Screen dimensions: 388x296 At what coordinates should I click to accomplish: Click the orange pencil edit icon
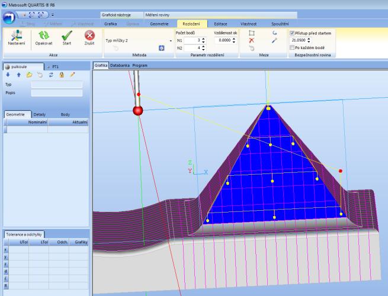72,75
